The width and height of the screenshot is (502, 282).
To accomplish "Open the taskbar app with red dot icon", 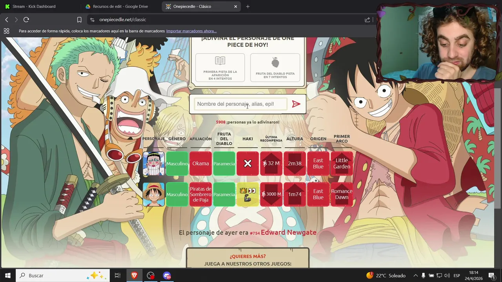I will point(151,275).
